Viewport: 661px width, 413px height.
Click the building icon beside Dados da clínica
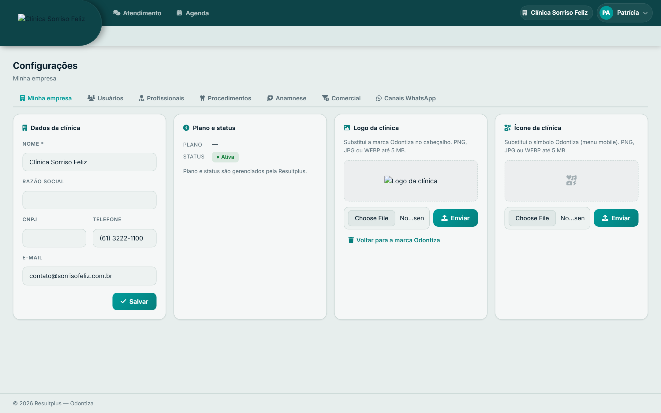(25, 128)
